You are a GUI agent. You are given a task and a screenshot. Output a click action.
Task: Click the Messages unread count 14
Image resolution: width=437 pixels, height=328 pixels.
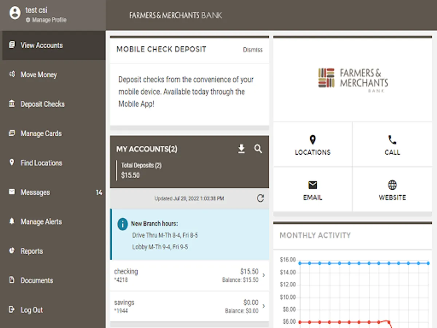99,192
